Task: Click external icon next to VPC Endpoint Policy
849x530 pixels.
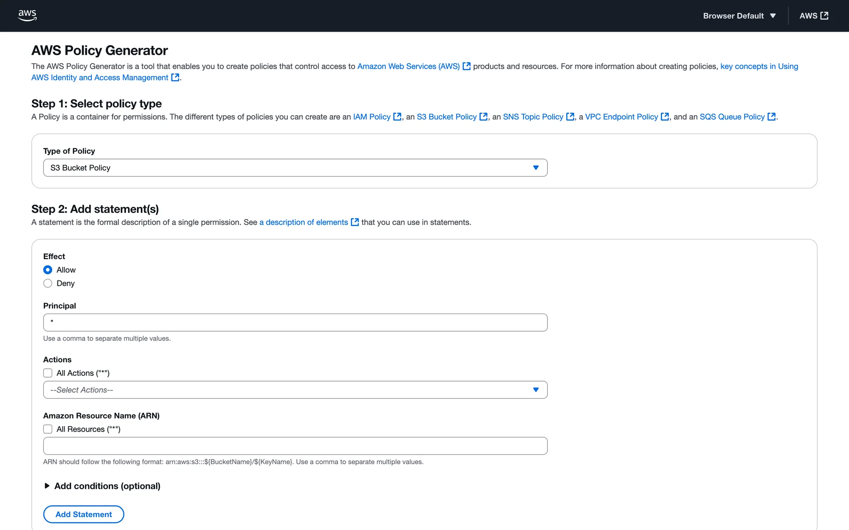Action: 665,117
